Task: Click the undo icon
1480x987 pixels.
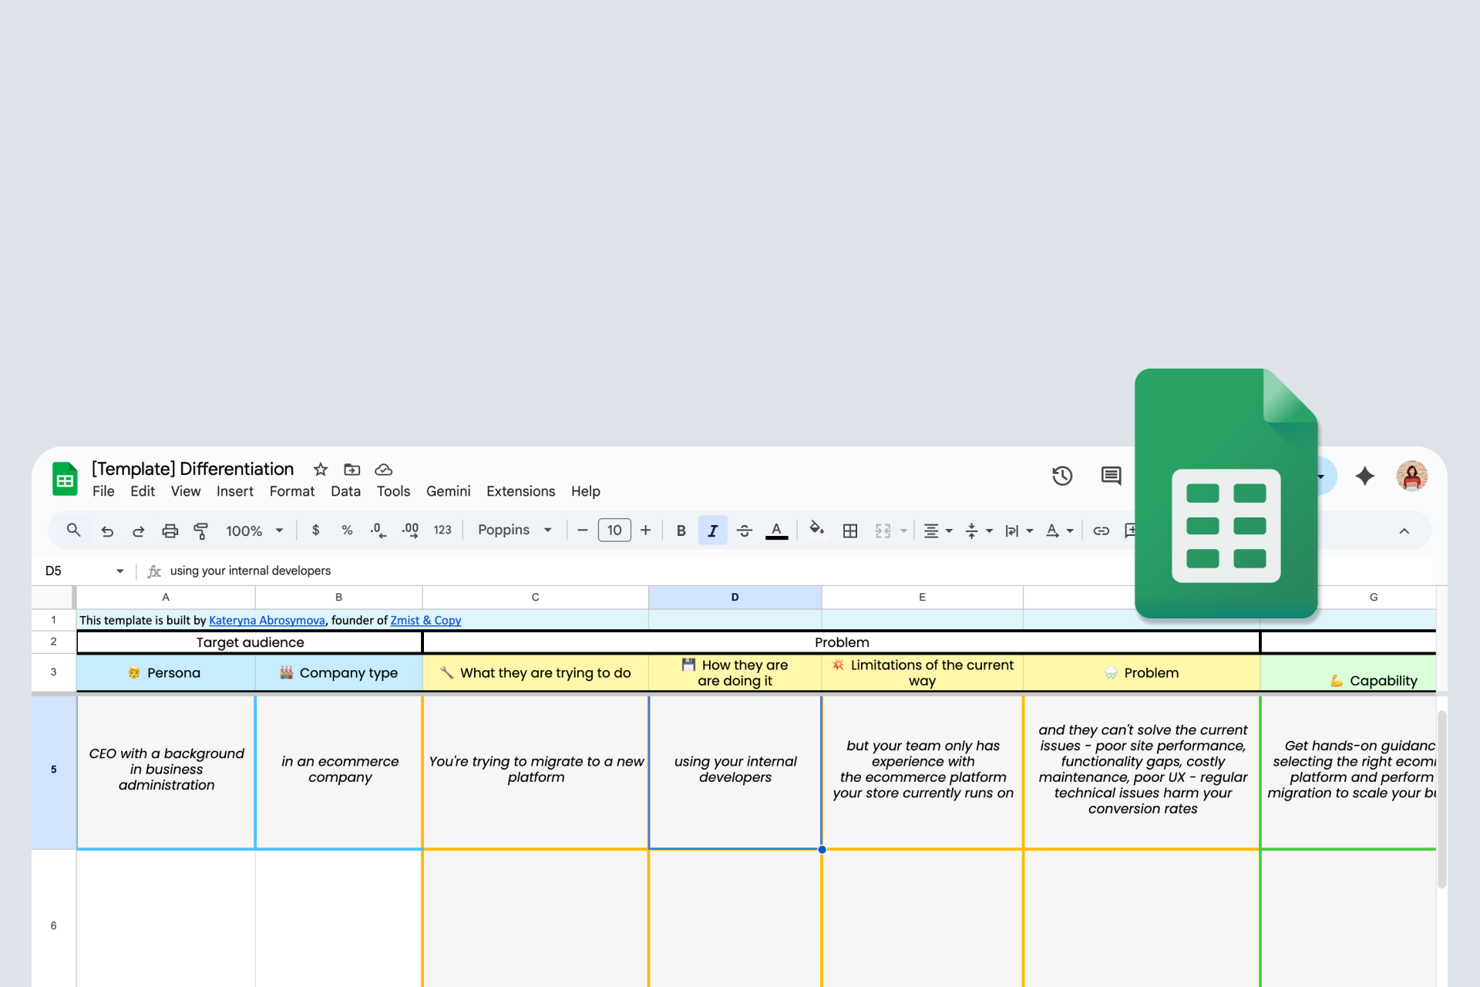Action: click(x=107, y=531)
